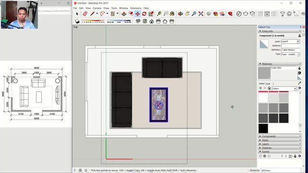This screenshot has width=308, height=173.
Task: Select the Tape Measure tool
Action: (x=159, y=14)
